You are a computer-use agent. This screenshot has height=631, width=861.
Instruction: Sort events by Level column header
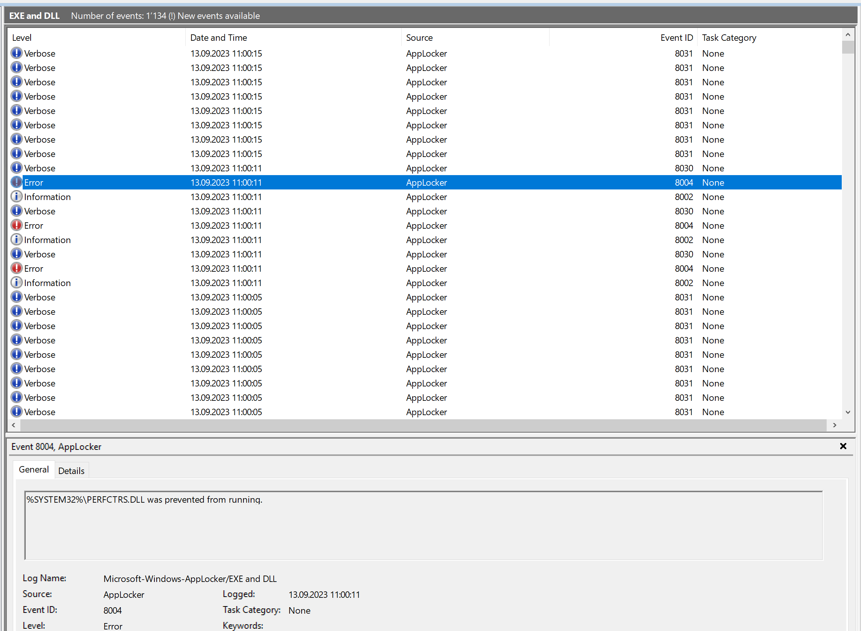22,37
